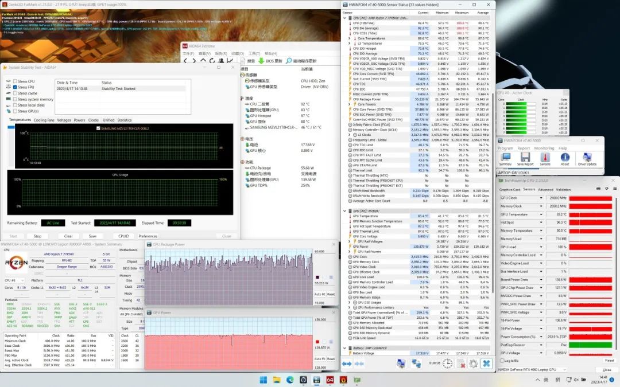
Task: Switch to the Cooling Fans tab
Action: click(44, 120)
